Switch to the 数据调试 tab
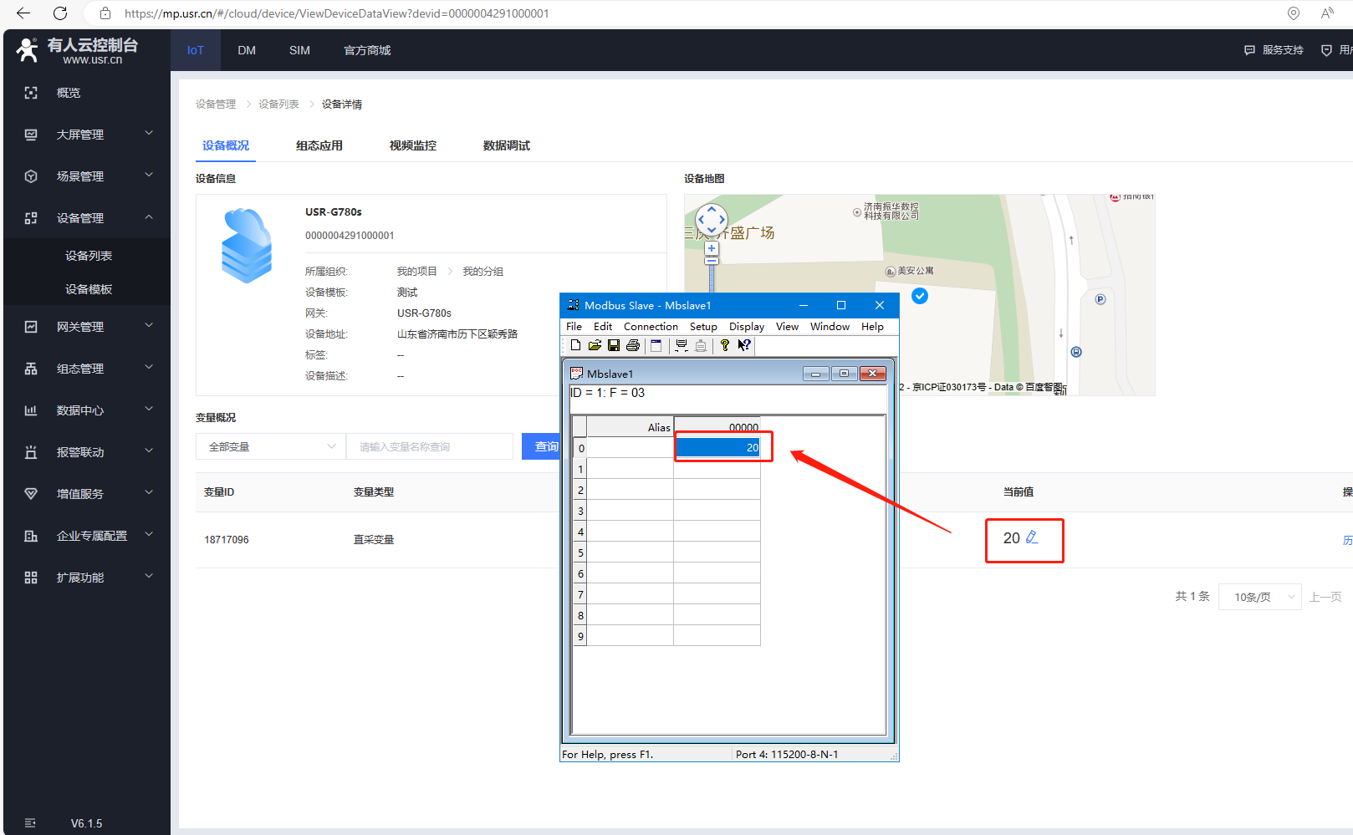 (x=506, y=145)
